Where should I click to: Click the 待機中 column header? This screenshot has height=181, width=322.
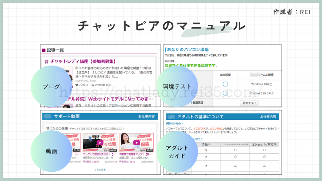coord(206,144)
